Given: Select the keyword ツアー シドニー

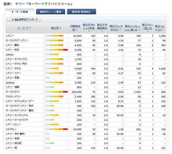Looking at the screenshot, I should point(13,125).
